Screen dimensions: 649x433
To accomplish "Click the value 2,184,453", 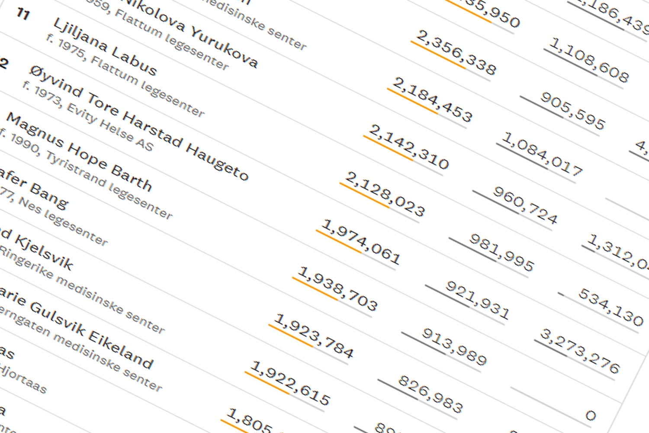I will (432, 99).
